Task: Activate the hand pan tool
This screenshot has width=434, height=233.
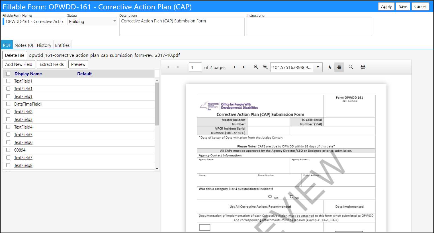Action: point(339,67)
